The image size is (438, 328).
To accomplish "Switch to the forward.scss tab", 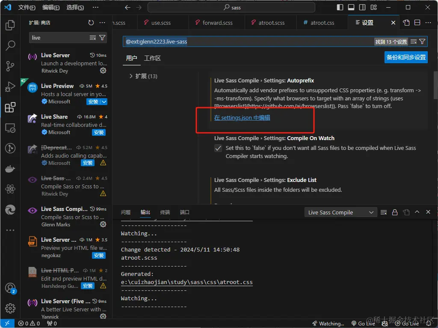I will click(x=217, y=23).
